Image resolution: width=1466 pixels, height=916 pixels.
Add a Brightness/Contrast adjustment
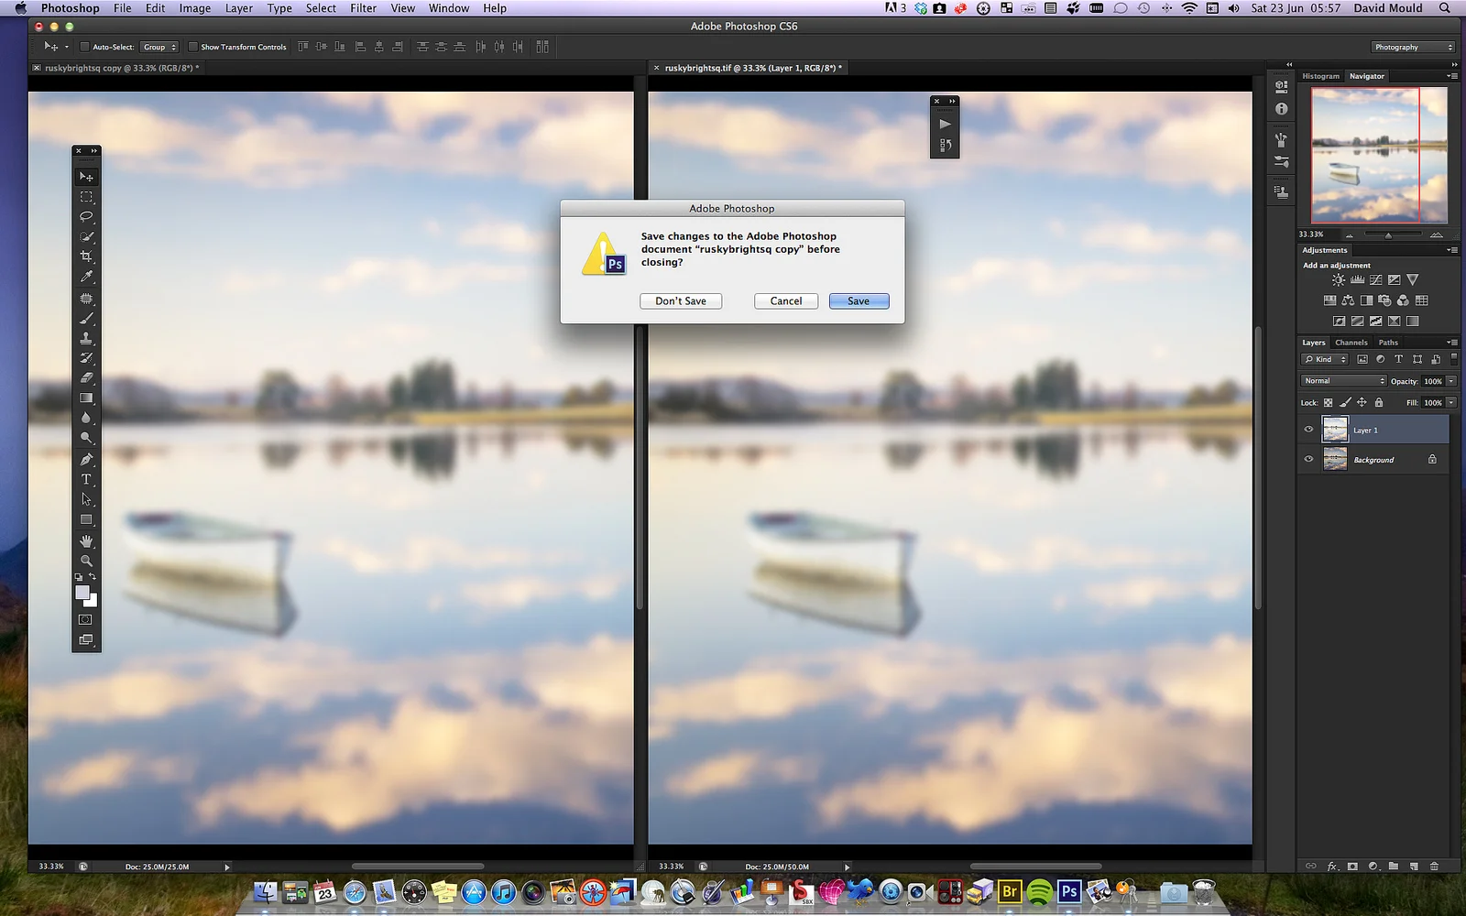pos(1339,280)
